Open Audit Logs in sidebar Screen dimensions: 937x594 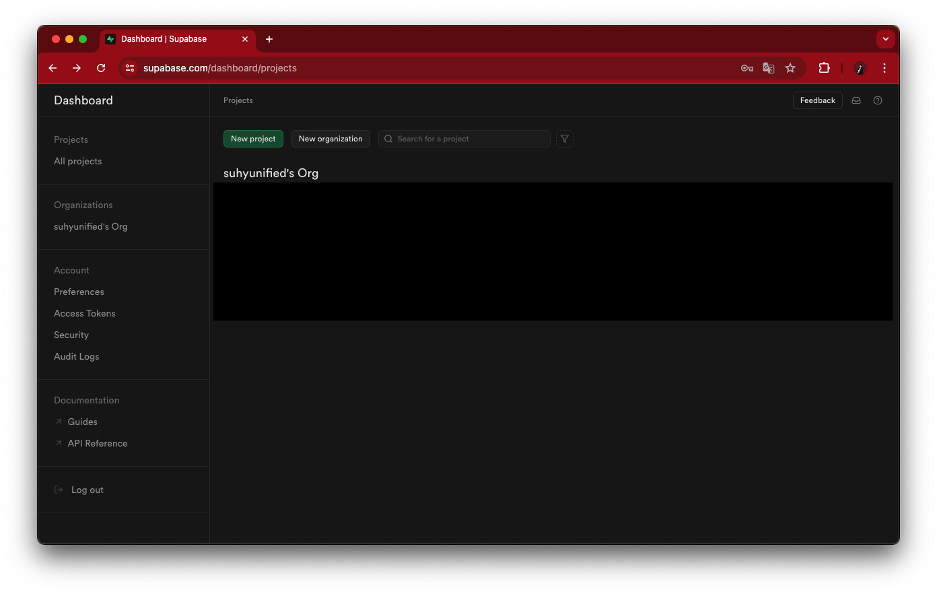[x=77, y=356]
